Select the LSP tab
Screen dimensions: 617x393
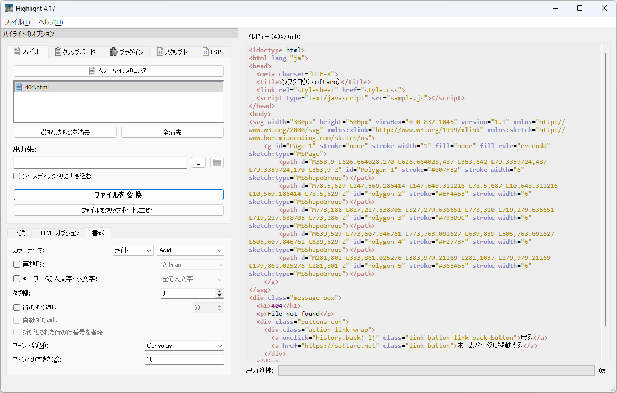pos(211,52)
